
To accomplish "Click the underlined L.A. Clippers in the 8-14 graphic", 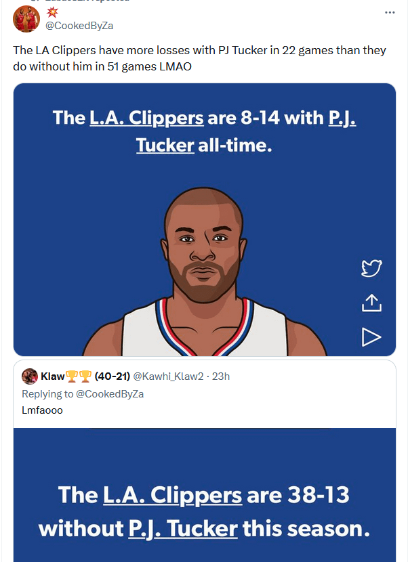I will [x=146, y=118].
